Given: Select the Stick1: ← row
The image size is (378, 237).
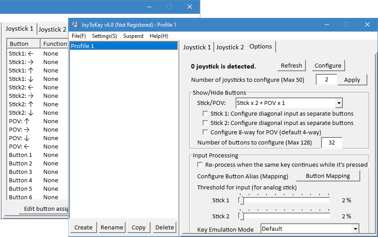Looking at the screenshot, I should (38, 53).
